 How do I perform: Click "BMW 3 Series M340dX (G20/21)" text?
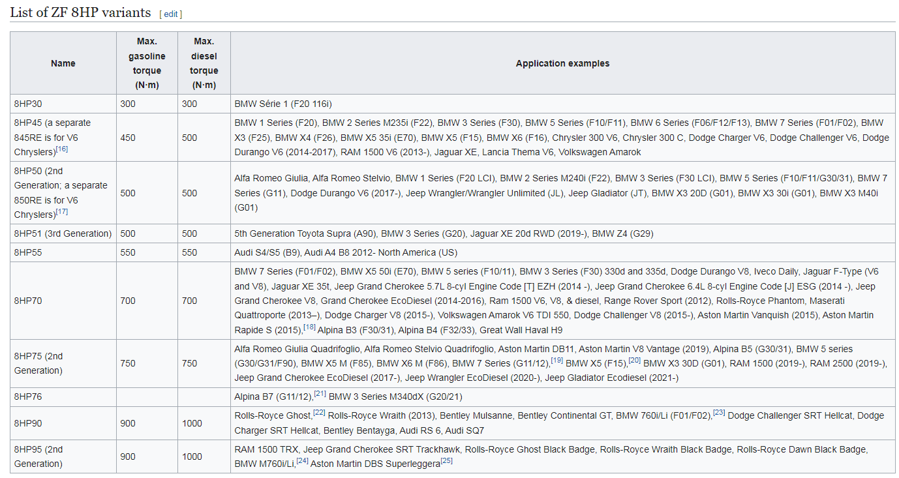point(395,396)
